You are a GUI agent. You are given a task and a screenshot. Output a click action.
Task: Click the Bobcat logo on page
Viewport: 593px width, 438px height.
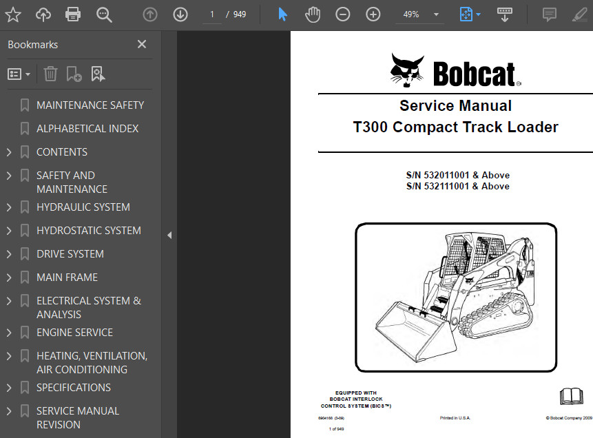[455, 71]
